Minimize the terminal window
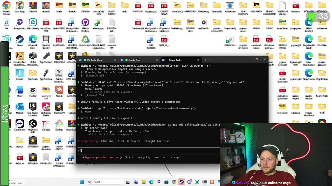Image resolution: width=332 pixels, height=186 pixels. point(248,59)
